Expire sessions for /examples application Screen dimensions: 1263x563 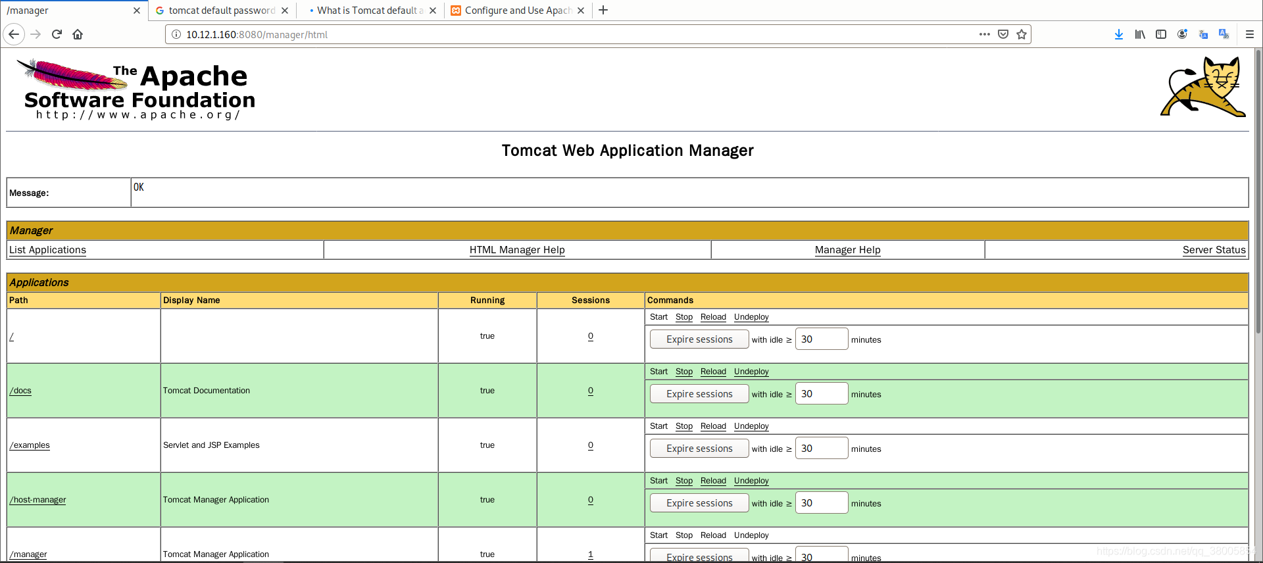tap(699, 449)
